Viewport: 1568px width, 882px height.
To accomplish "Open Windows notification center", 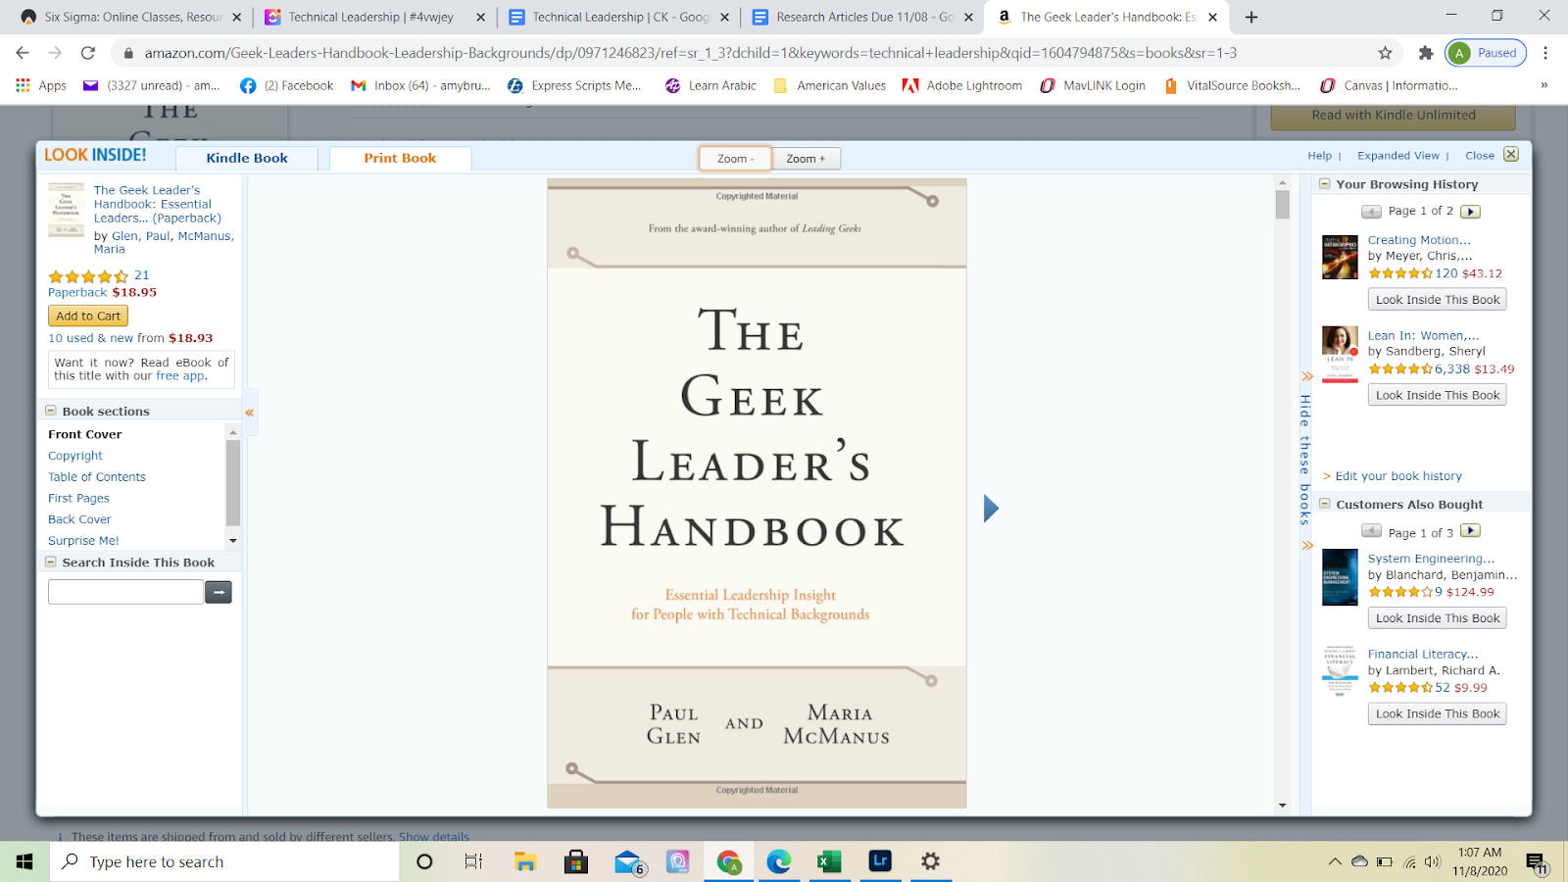I will [x=1536, y=862].
